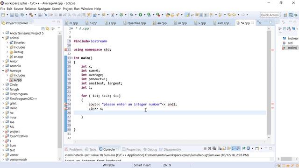This screenshot has height=168, width=299.
Task: Click the Last Edit Location arrow icon
Action: pos(229,14)
